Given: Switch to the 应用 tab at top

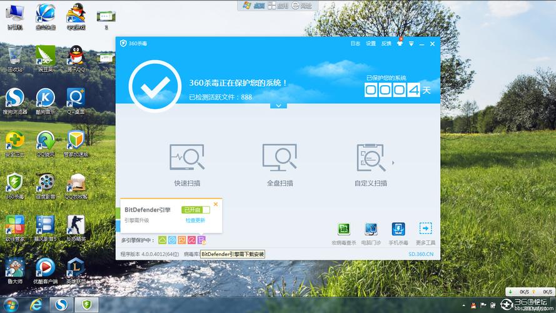Looking at the screenshot, I should click(278, 6).
